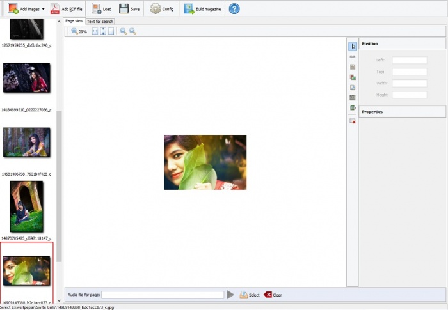Image resolution: width=448 pixels, height=310 pixels.
Task: Click the Add PDF file button
Action: pyautogui.click(x=67, y=9)
